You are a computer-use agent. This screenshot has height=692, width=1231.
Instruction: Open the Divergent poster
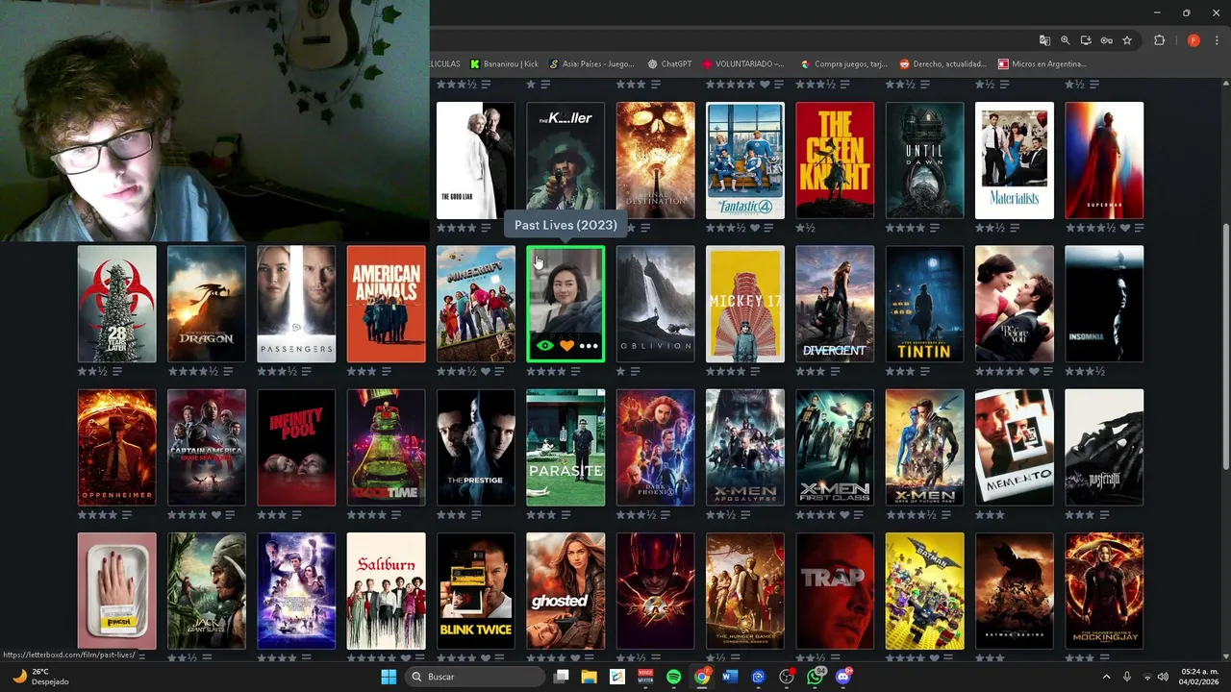coord(835,304)
